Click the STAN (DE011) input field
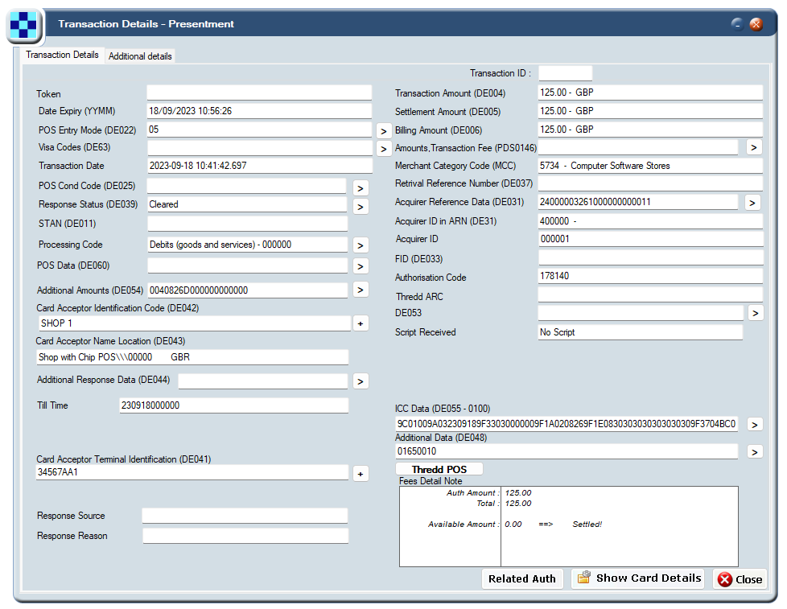 (247, 224)
